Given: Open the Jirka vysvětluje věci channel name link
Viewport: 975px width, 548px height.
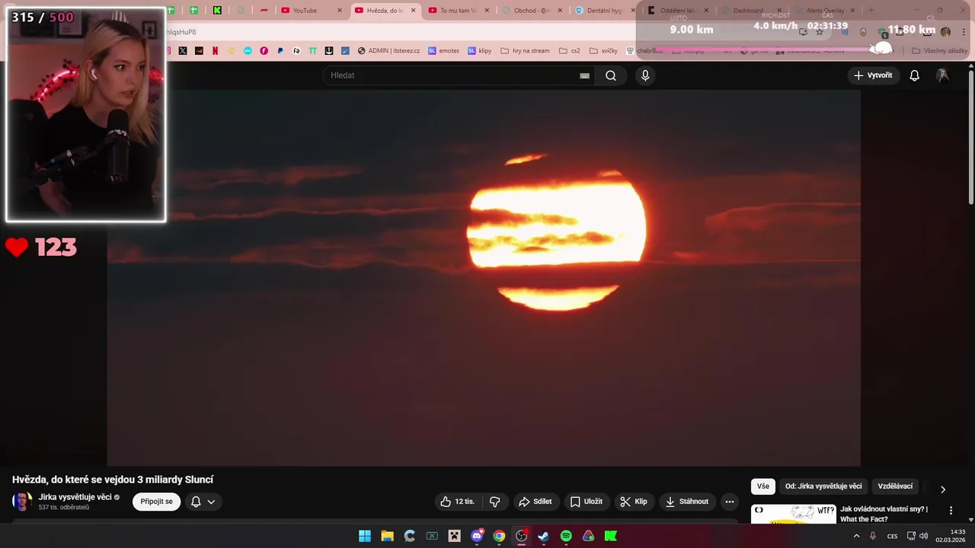Looking at the screenshot, I should click(x=75, y=497).
